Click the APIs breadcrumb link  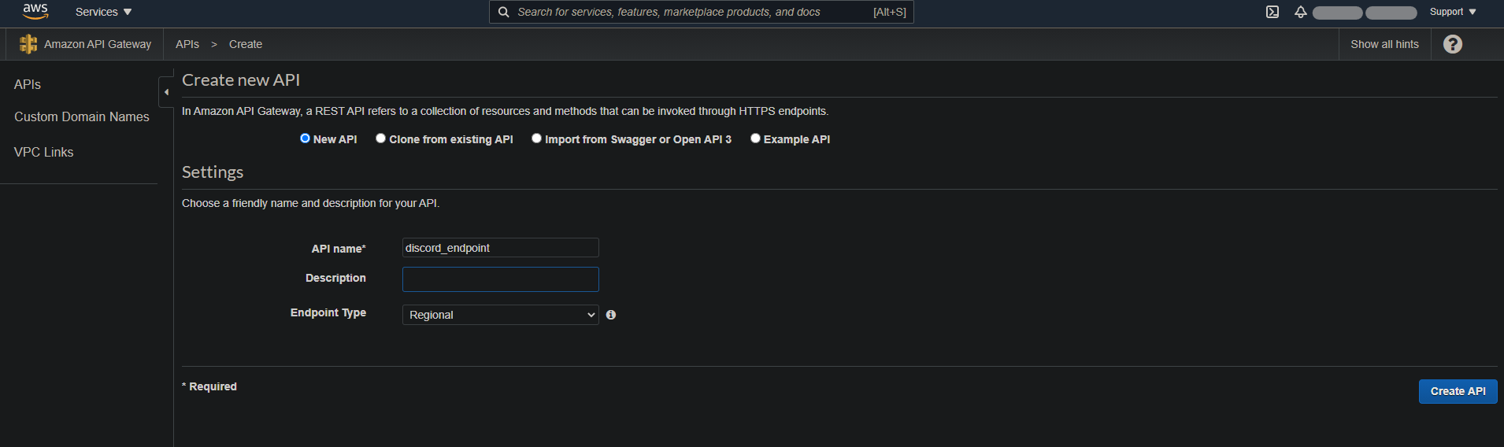187,44
